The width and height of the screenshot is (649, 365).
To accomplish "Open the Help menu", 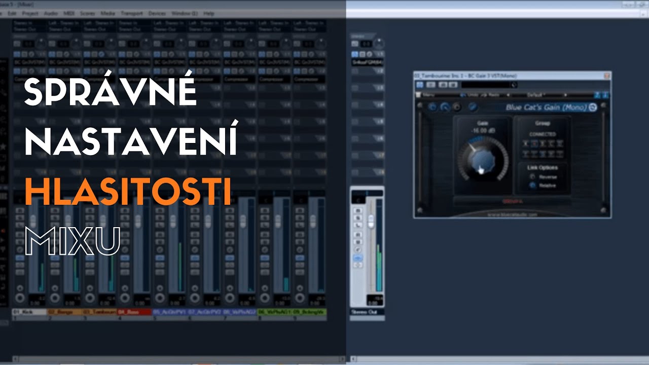I will 208,13.
